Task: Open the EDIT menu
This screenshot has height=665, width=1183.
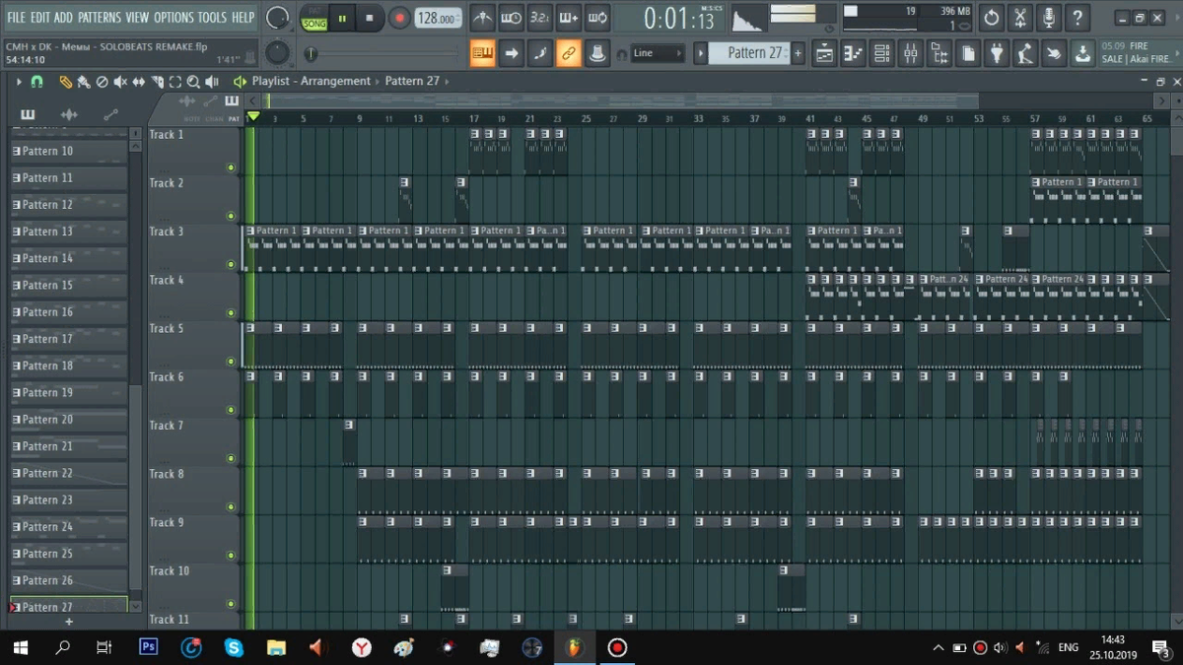Action: point(39,18)
